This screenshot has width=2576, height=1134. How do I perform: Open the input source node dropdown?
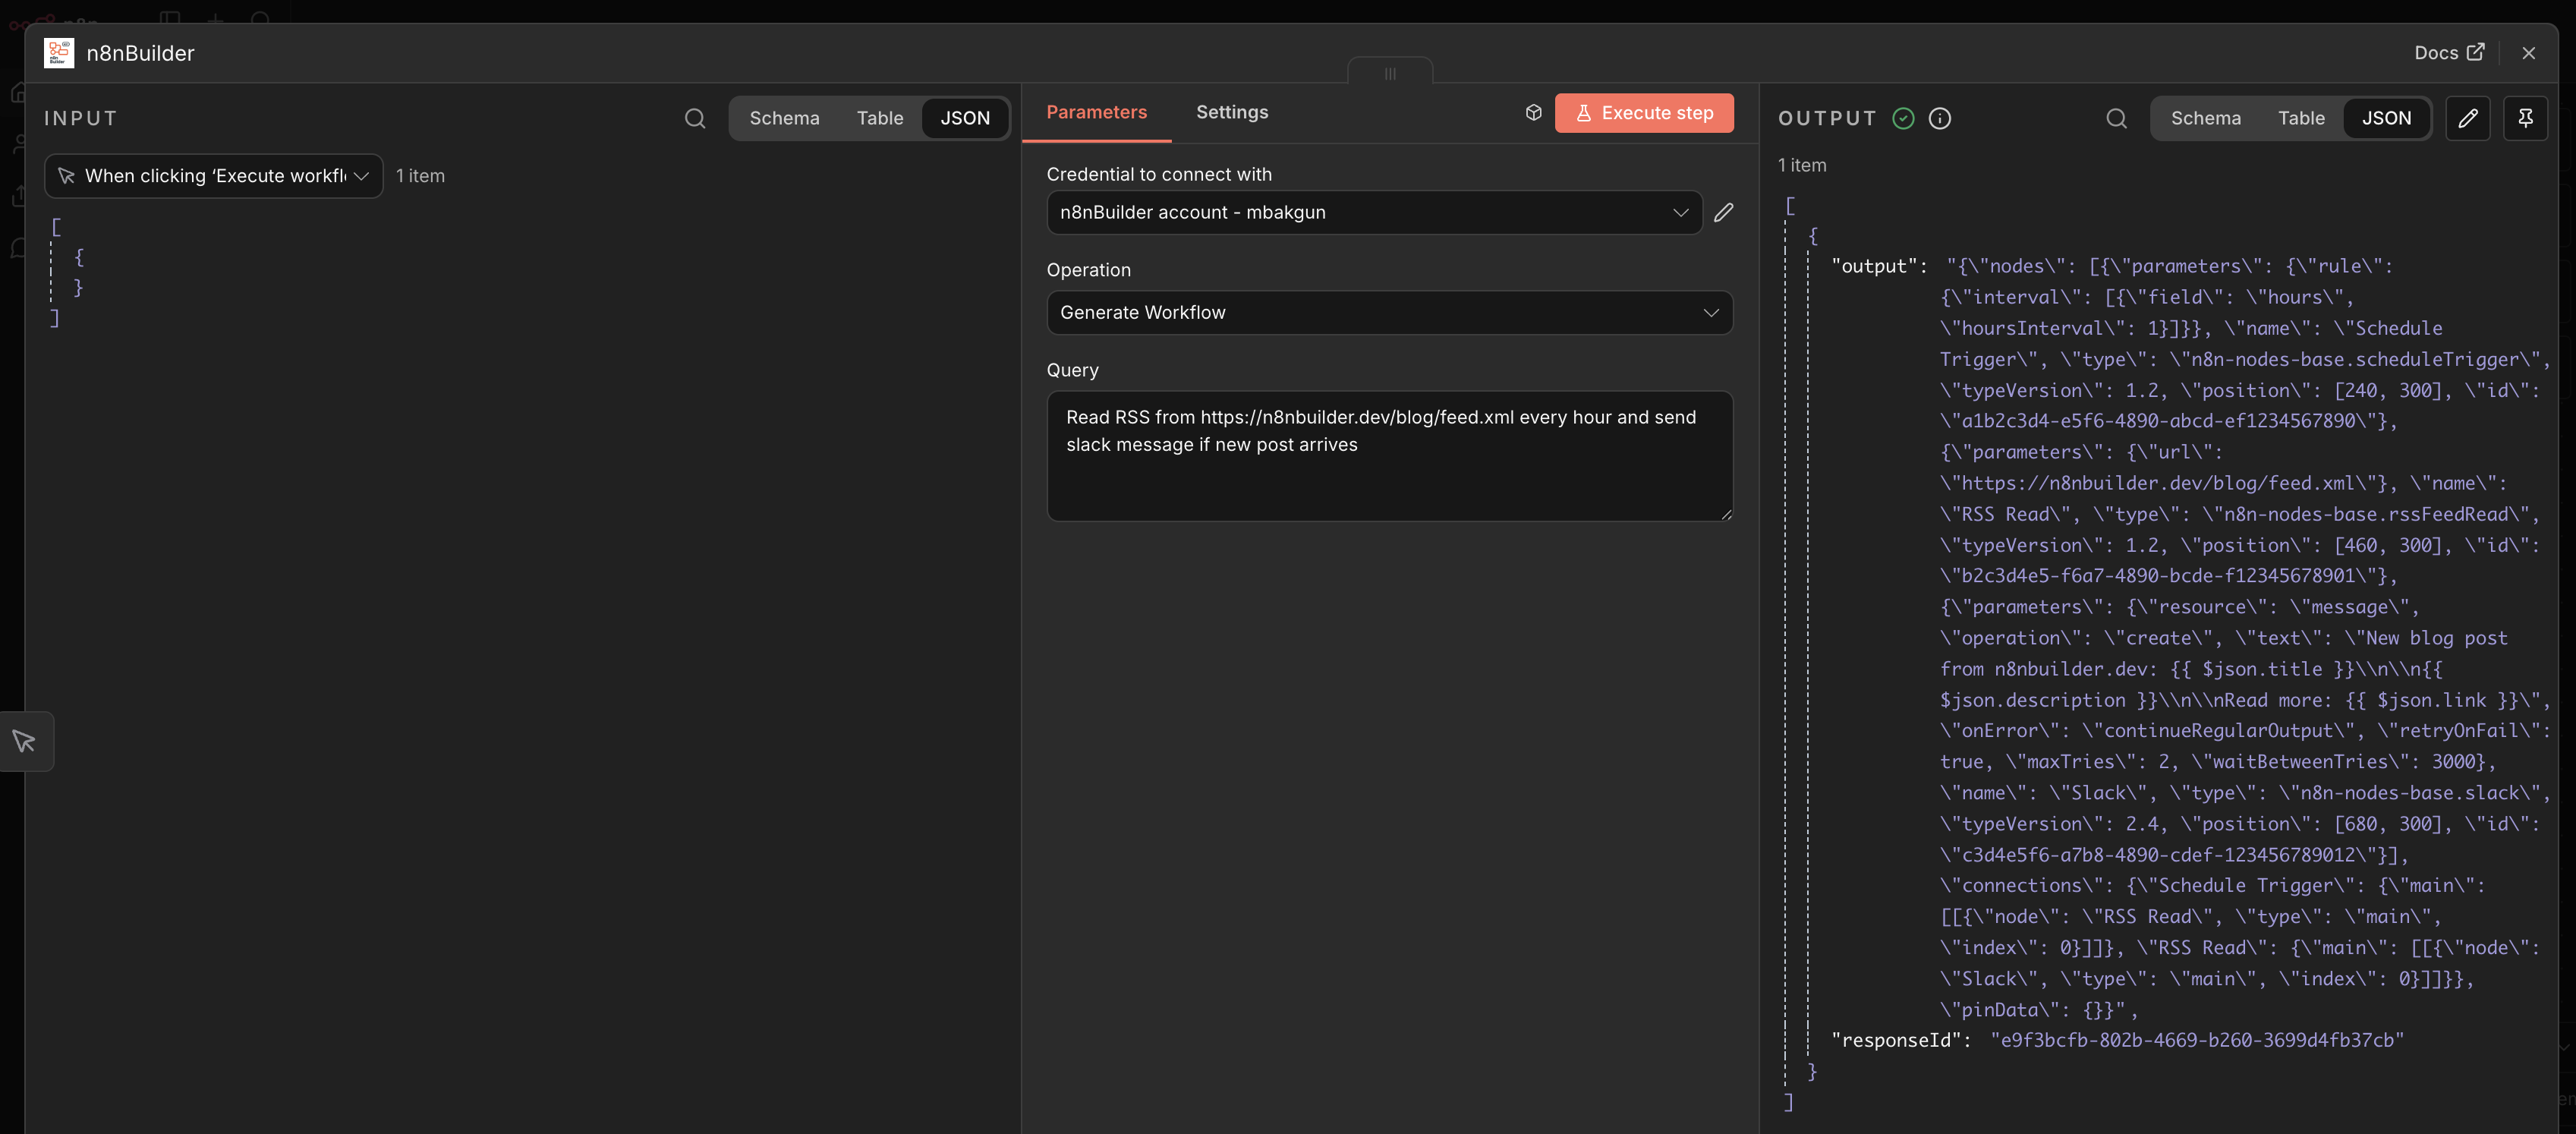point(214,176)
